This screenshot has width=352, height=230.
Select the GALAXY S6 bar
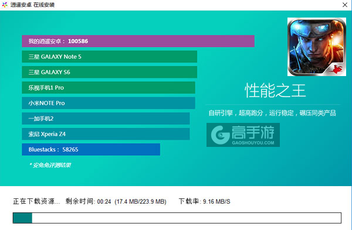click(109, 72)
